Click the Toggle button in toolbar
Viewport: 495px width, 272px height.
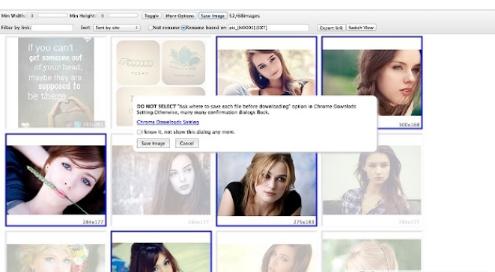coord(151,16)
